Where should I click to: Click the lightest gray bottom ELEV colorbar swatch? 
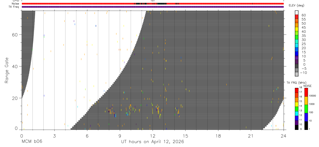pos(296,74)
